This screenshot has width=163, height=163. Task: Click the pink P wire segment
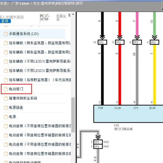[x=137, y=24]
